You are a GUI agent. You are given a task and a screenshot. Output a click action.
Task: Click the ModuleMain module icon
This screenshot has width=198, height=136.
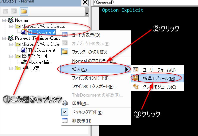click(x=24, y=62)
